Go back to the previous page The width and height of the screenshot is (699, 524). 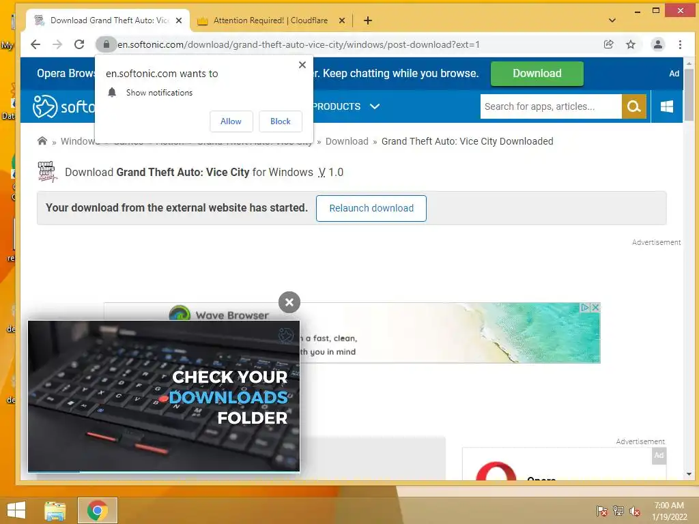point(35,44)
